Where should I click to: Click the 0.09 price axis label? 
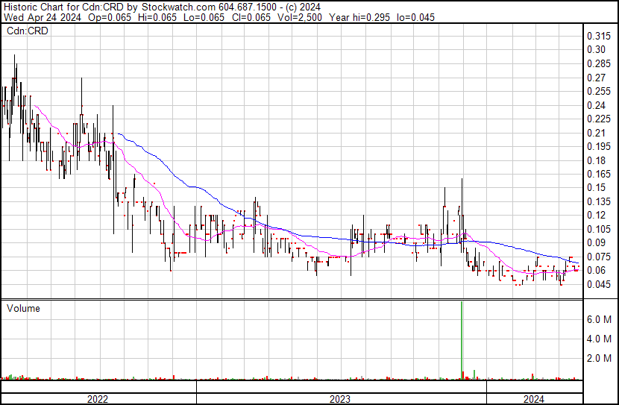[597, 242]
